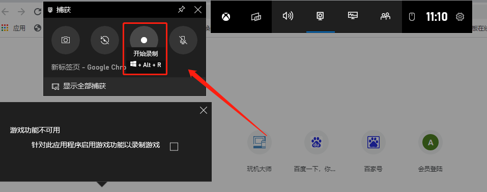Open Game Bar settings gear
487x192 pixels.
[x=460, y=17]
